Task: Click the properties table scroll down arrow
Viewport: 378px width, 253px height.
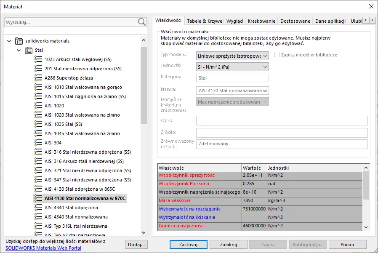Action: (366, 227)
